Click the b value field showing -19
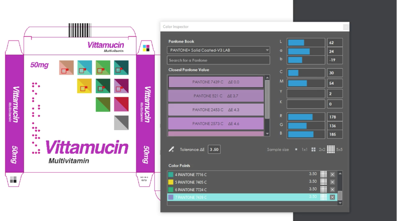The width and height of the screenshot is (397, 221). coord(335,60)
